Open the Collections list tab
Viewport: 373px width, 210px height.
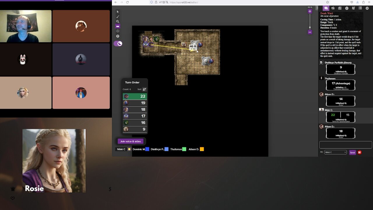[x=360, y=8]
